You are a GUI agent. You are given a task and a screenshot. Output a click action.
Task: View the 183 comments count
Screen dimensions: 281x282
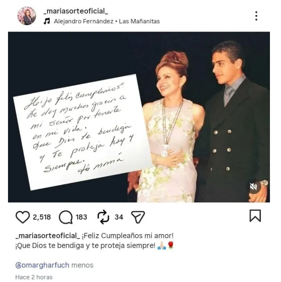pyautogui.click(x=82, y=217)
